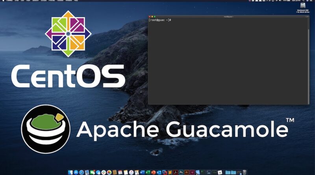This screenshot has width=315, height=175.
Task: Open FaceTime icon with red badge
Action: [x=93, y=172]
